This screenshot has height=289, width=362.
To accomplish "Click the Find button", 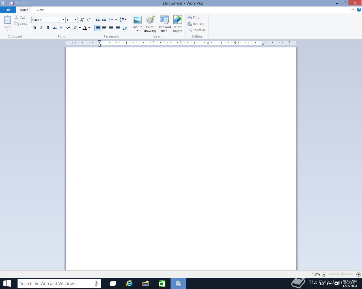I will click(x=193, y=17).
